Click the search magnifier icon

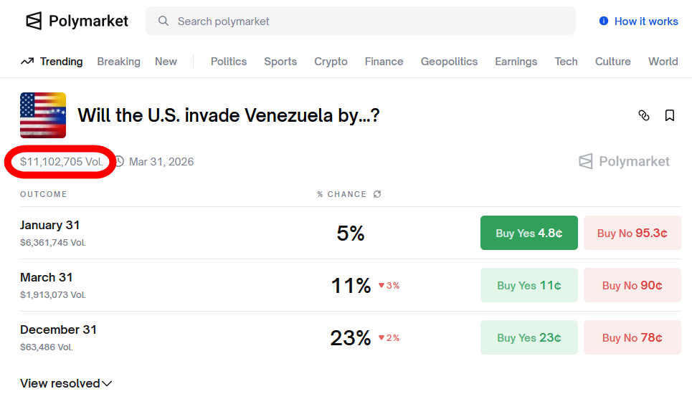click(x=163, y=21)
